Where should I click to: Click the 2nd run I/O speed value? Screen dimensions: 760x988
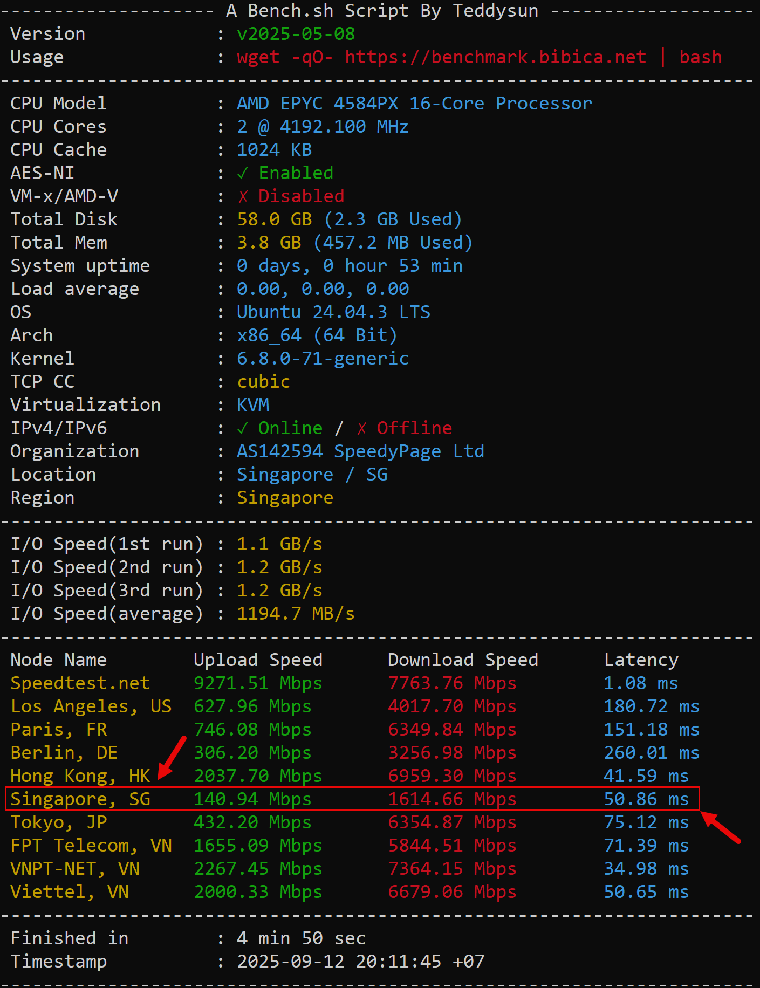279,567
